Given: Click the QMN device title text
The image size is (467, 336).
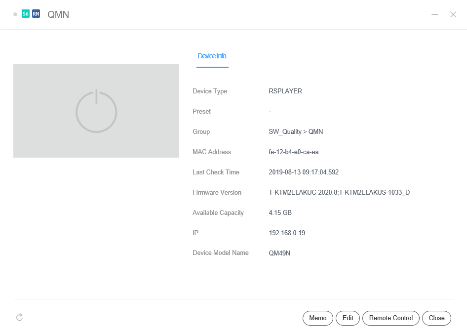Looking at the screenshot, I should (x=58, y=15).
